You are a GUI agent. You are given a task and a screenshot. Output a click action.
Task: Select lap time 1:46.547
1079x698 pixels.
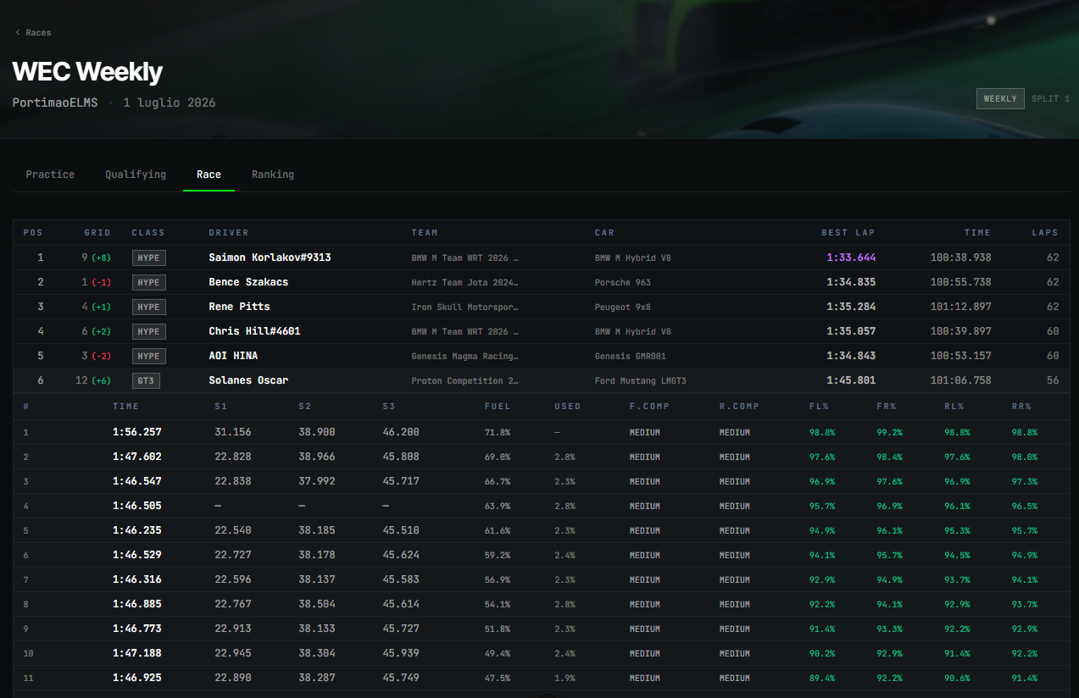coord(136,481)
